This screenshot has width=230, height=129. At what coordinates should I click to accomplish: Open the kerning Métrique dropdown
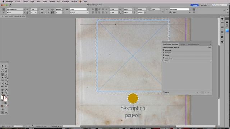[63, 9]
